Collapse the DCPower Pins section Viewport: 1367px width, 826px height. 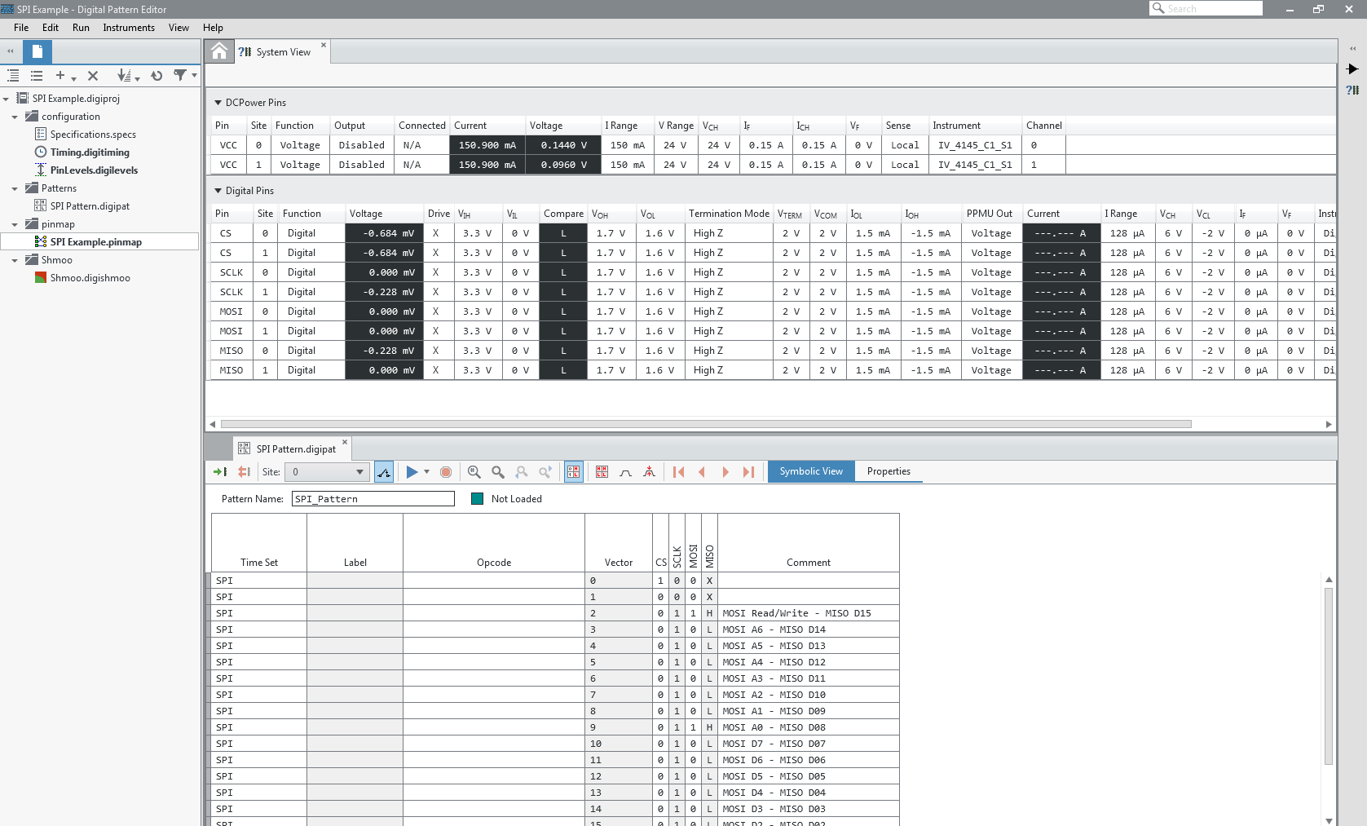pyautogui.click(x=218, y=103)
